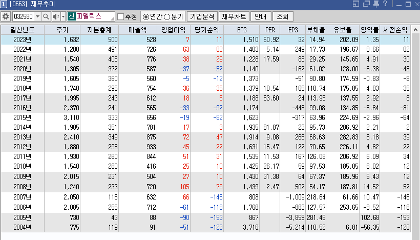Select the 2020년 row
The image size is (420, 240).
tap(206, 69)
